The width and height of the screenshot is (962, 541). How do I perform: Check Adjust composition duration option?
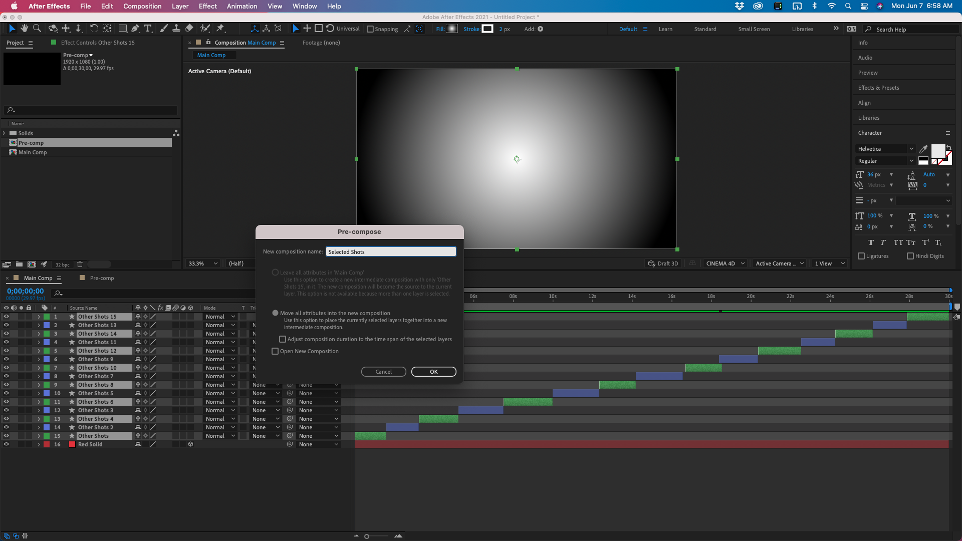point(283,339)
